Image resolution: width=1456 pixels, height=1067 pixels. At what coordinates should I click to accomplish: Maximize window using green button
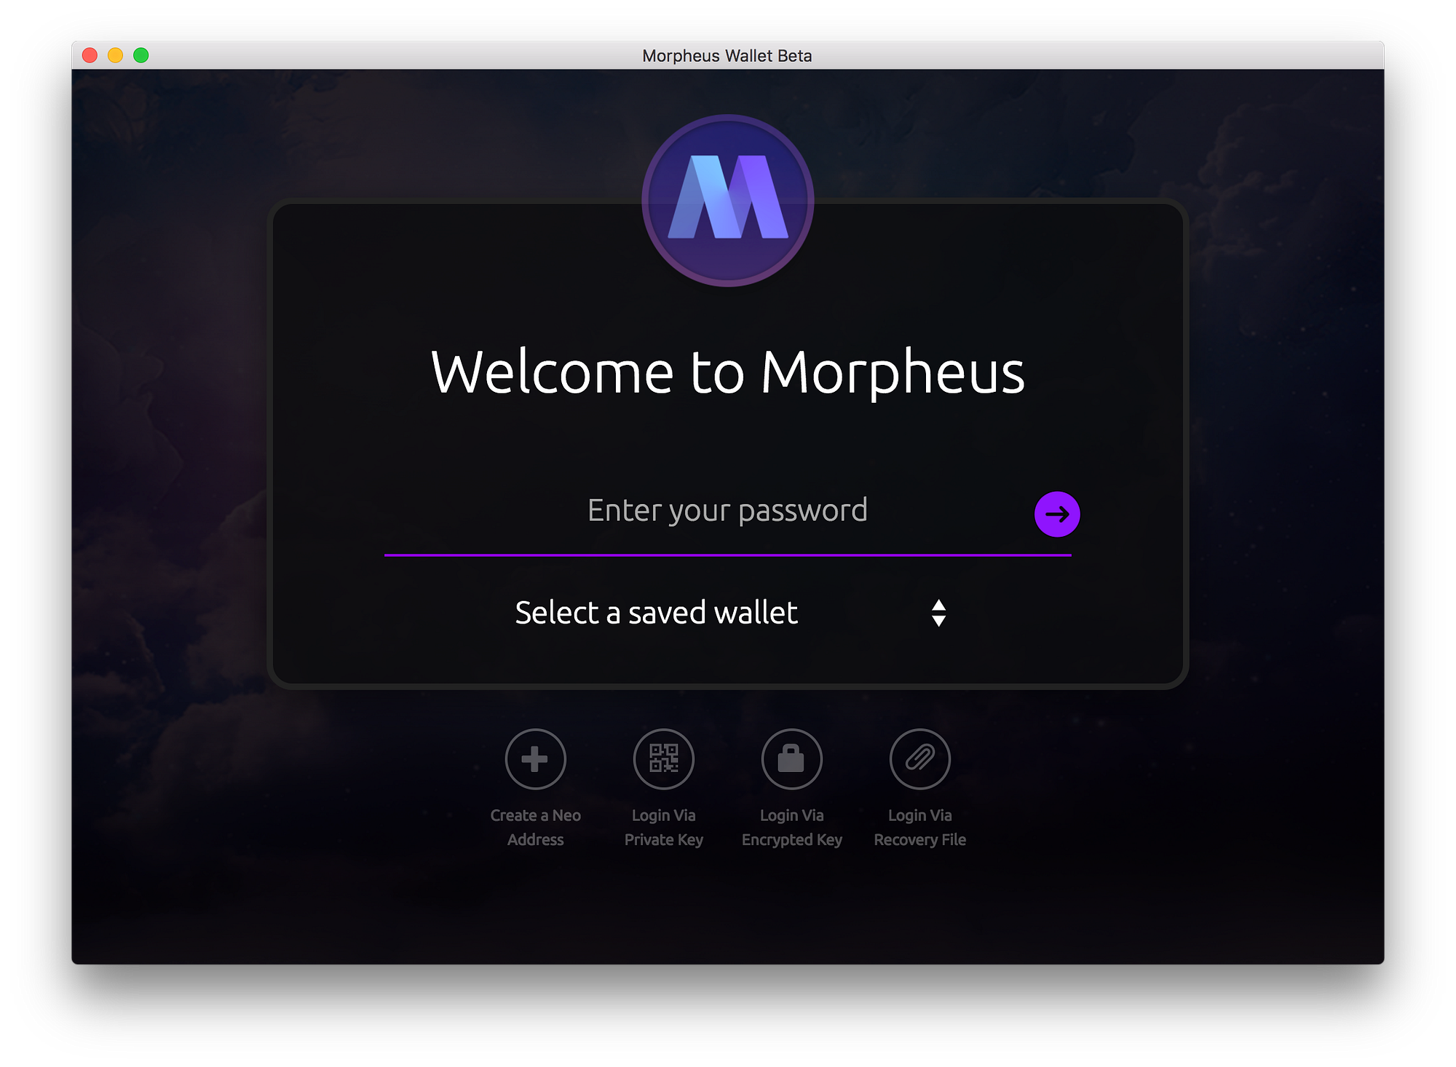point(141,55)
